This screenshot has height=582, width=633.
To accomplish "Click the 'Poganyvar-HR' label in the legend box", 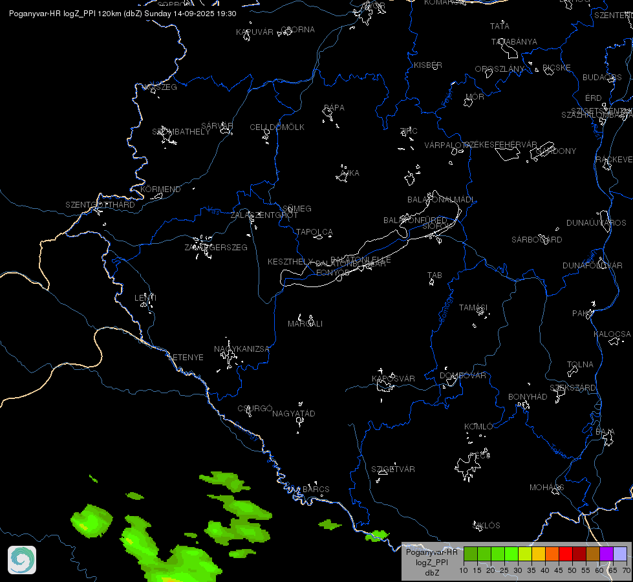I will (431, 552).
